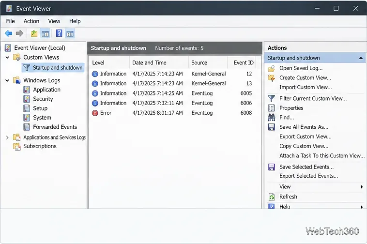Click the funnel icon beside Startup and shutdown in tree
The image size is (367, 244).
click(27, 68)
